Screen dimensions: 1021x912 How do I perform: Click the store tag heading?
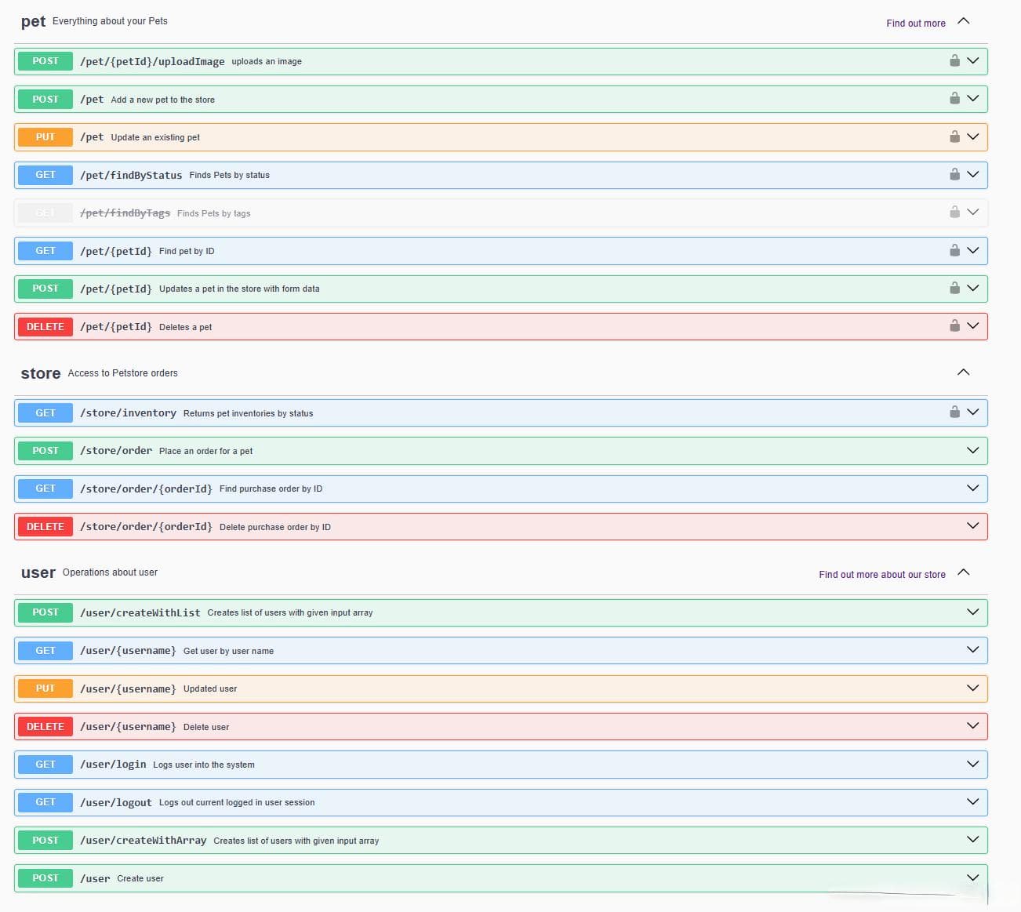[41, 373]
